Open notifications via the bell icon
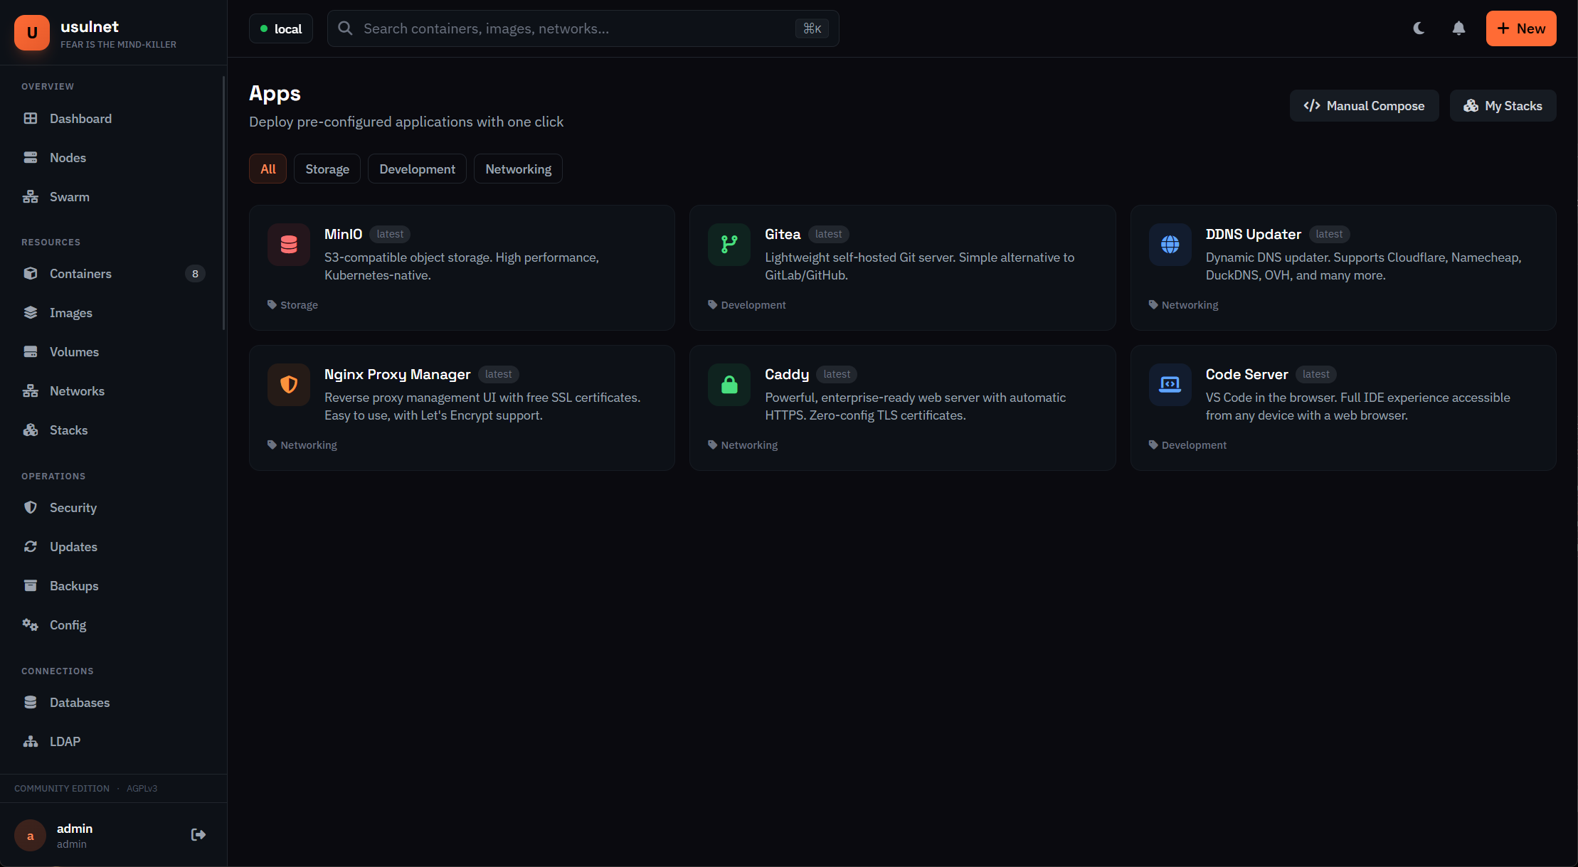Image resolution: width=1578 pixels, height=867 pixels. click(x=1458, y=28)
